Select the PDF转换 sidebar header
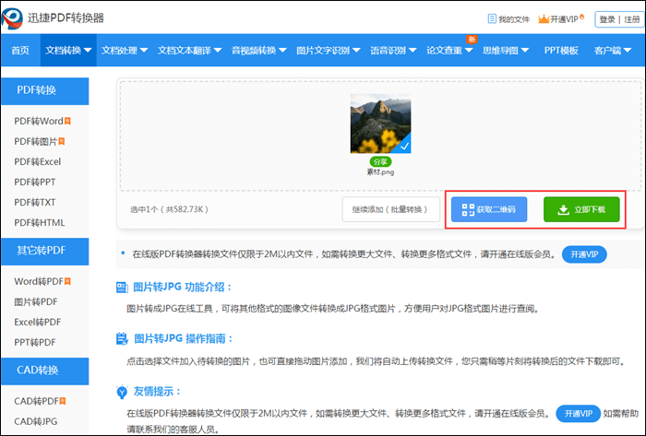 click(44, 91)
